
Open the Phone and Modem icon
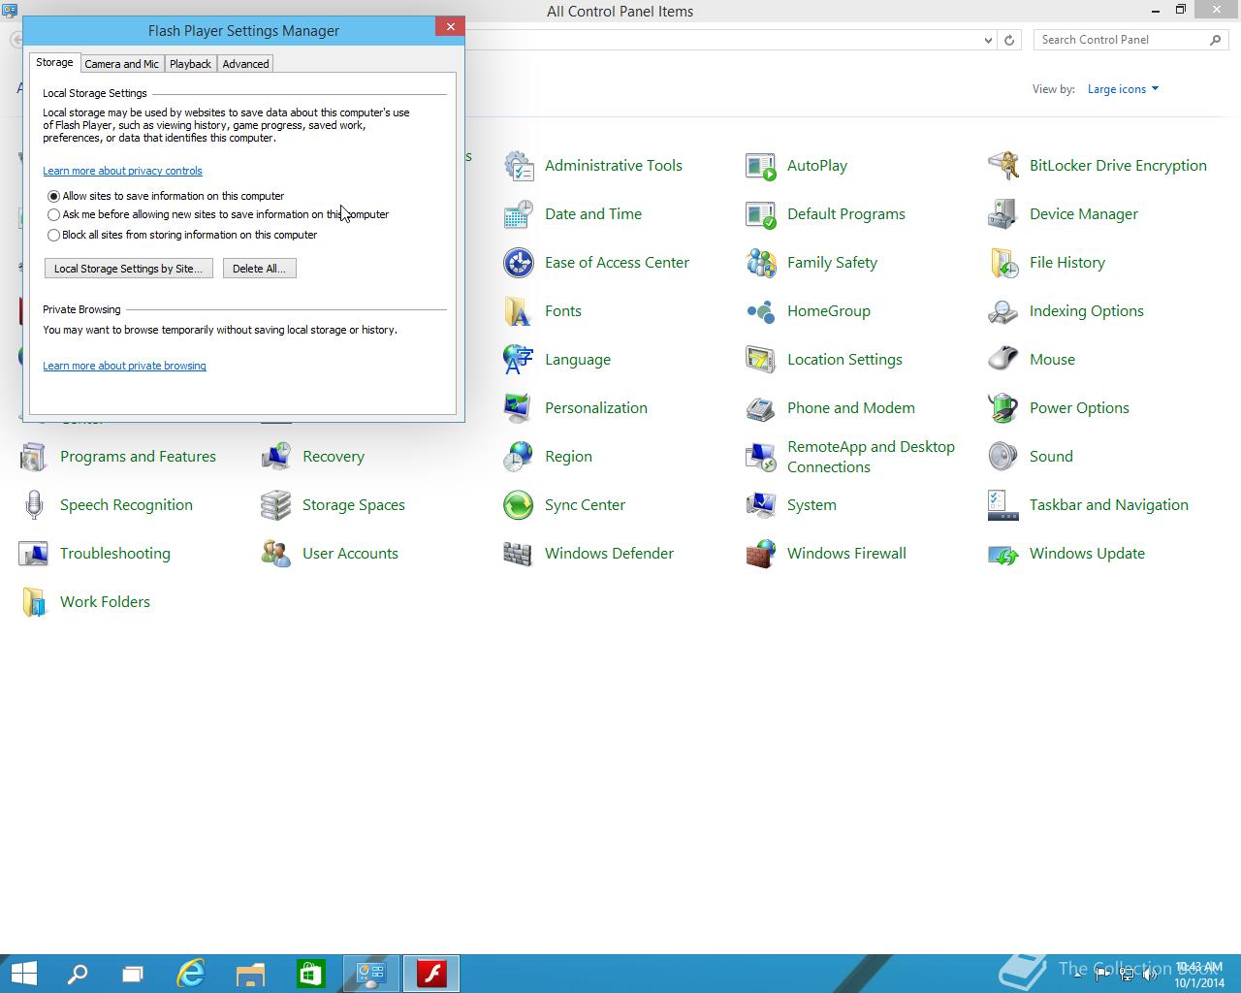[761, 408]
